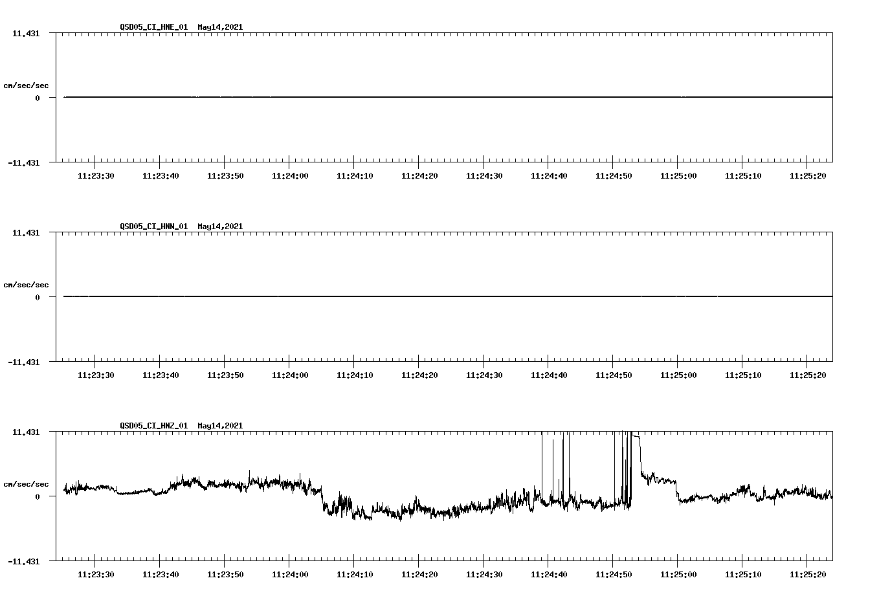The image size is (879, 598).
Task: Click the cm/sec/sec axis label on top plot
Action: (x=26, y=84)
